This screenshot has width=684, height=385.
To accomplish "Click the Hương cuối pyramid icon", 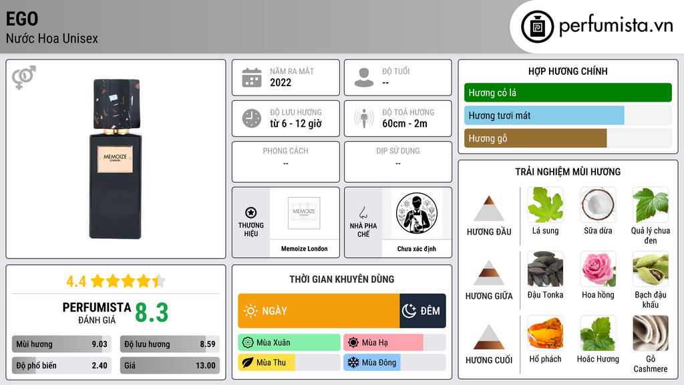I will 489,337.
